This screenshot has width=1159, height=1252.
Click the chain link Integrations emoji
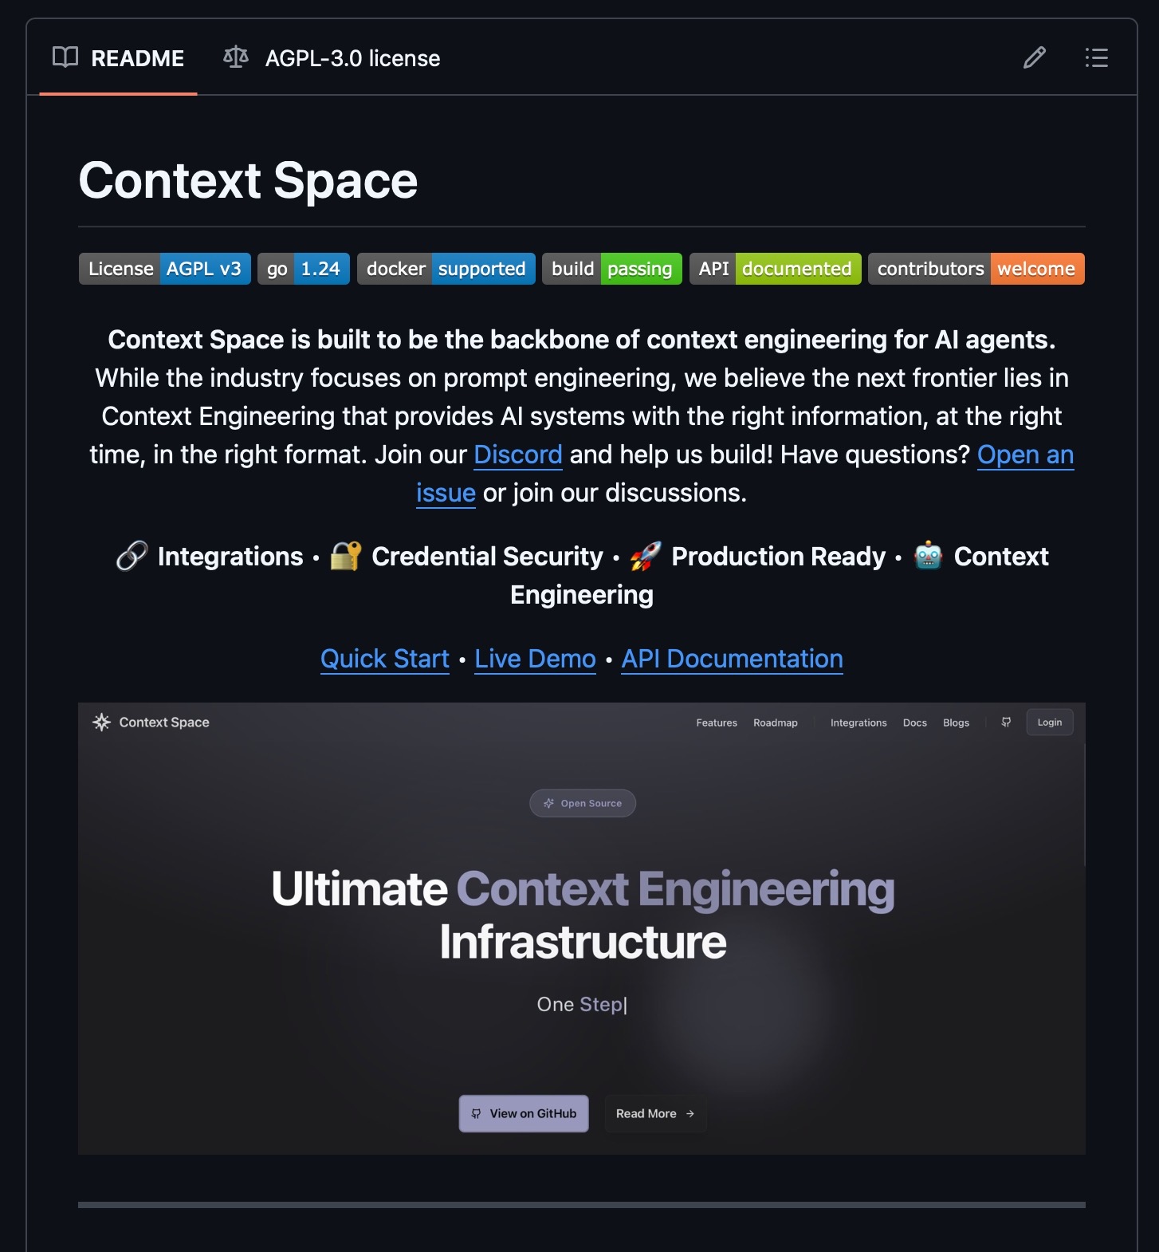pos(132,556)
